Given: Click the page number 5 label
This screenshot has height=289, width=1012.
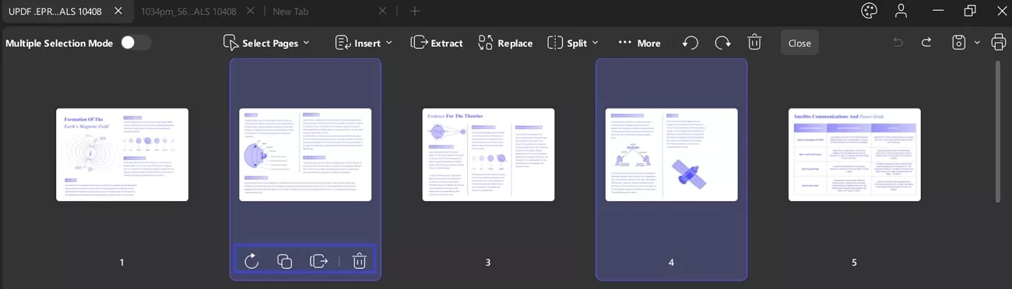Looking at the screenshot, I should pos(855,263).
